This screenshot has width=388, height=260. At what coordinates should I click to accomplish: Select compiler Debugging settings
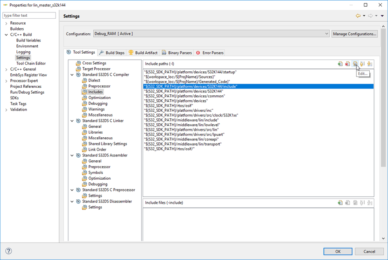[98, 104]
